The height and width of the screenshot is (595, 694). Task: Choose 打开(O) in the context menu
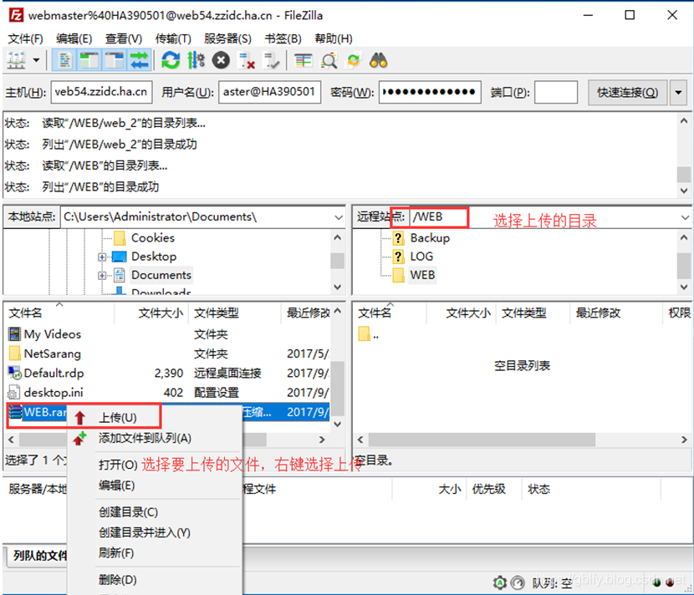coord(118,465)
